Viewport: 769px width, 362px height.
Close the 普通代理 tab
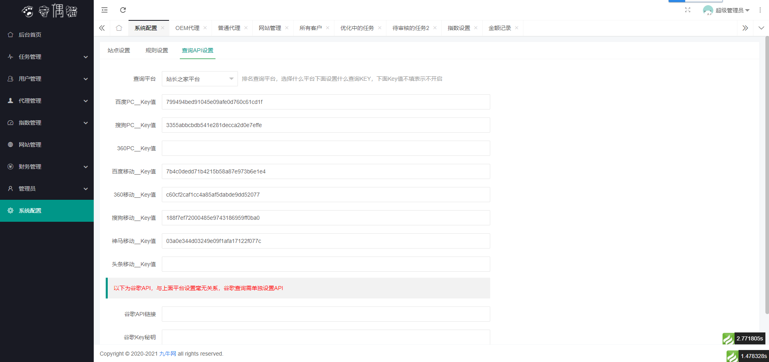tap(246, 28)
